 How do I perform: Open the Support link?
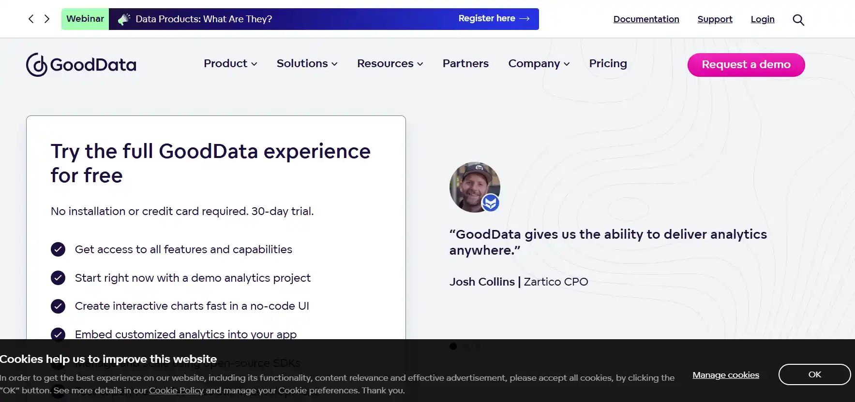(715, 19)
